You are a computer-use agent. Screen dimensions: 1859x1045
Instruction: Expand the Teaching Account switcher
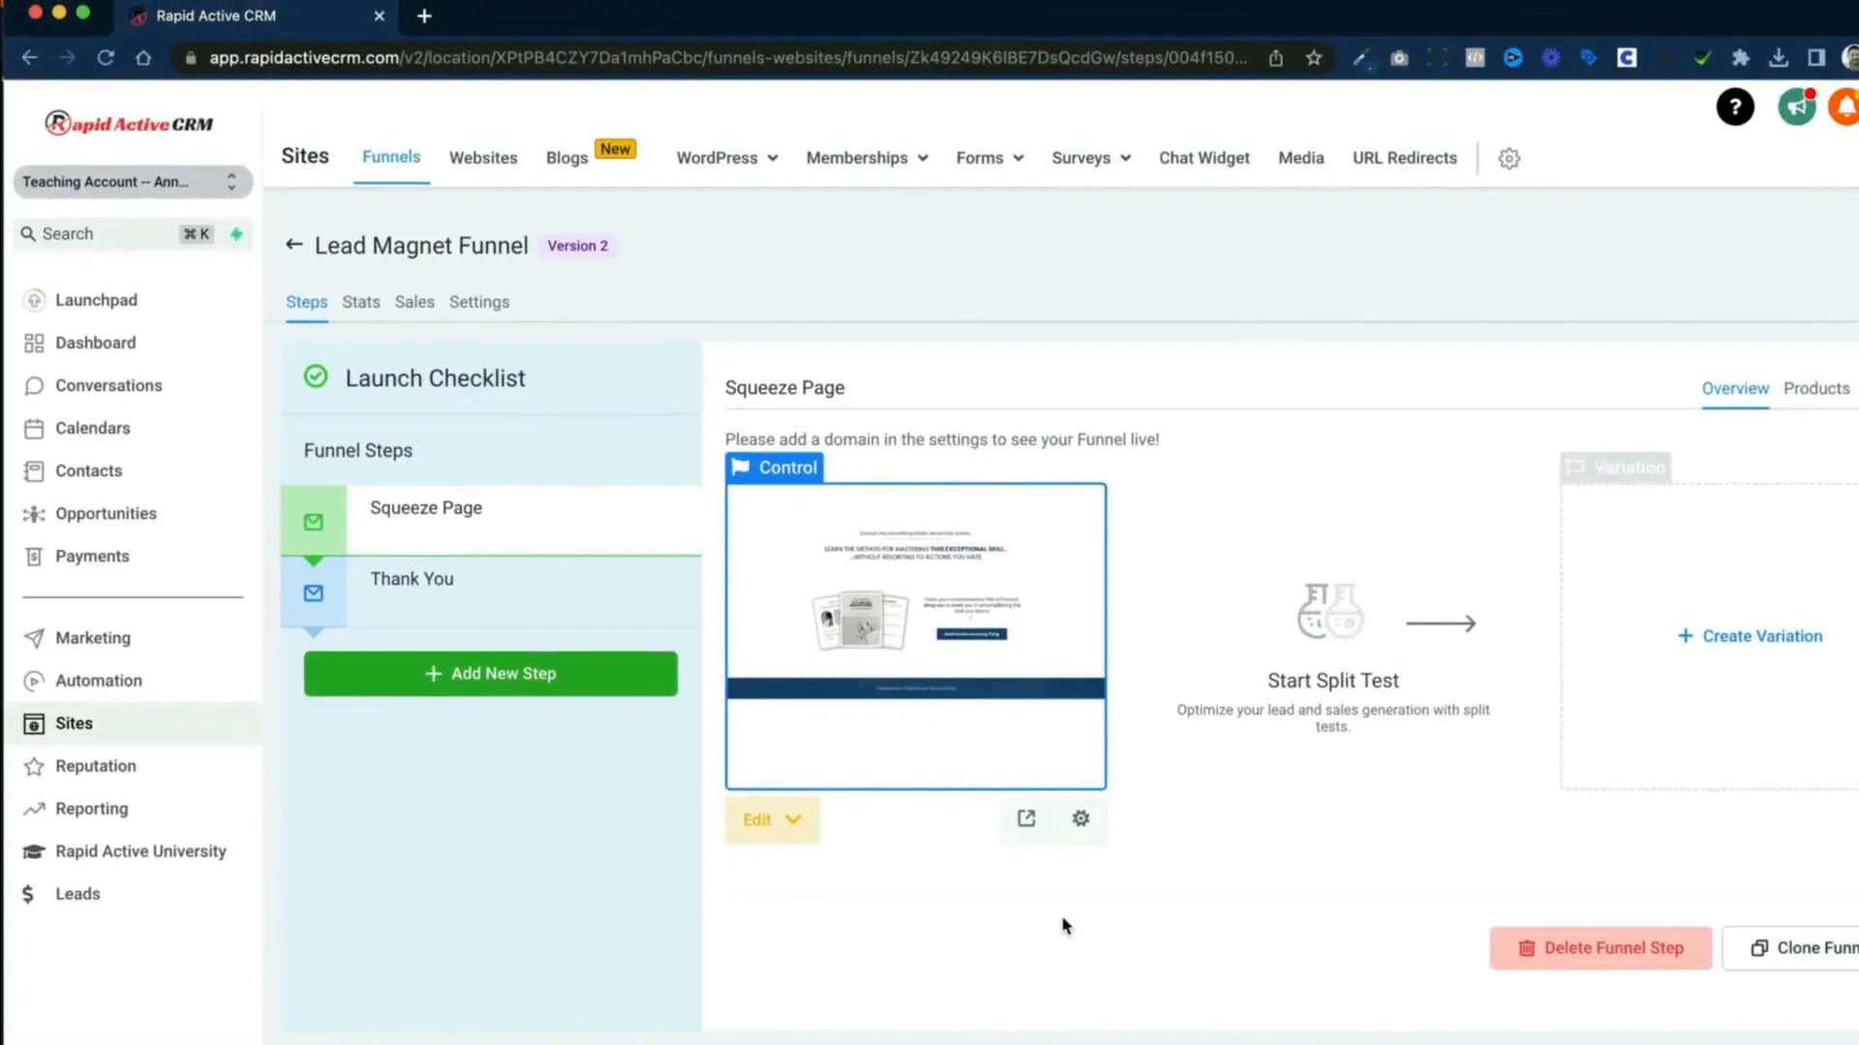(x=133, y=182)
